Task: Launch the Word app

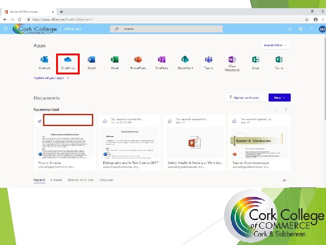Action: point(91,63)
